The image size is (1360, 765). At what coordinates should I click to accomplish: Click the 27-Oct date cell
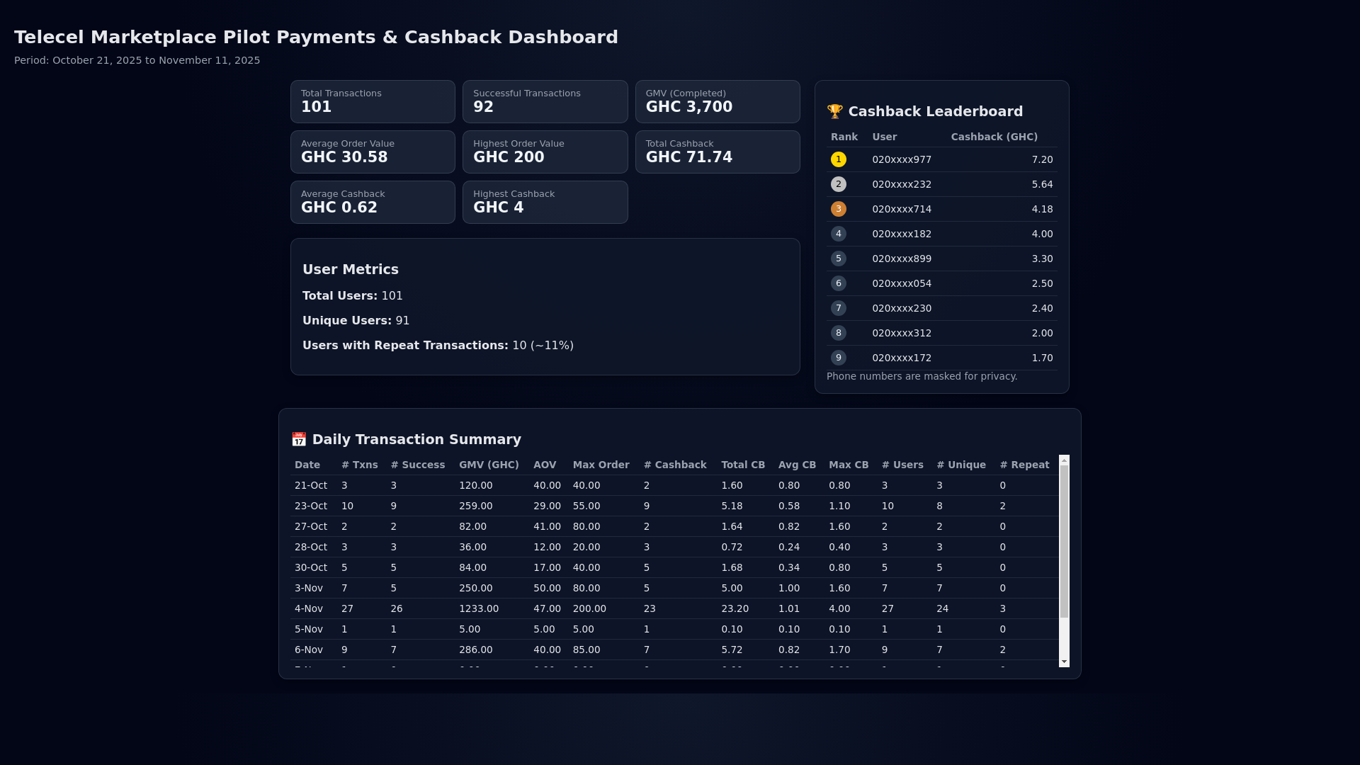(311, 526)
